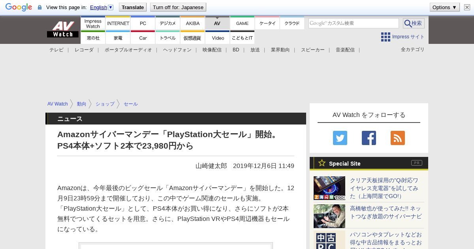This screenshot has width=474, height=249.
Task: Open the ポータブルオーディオ category
Action: [128, 50]
